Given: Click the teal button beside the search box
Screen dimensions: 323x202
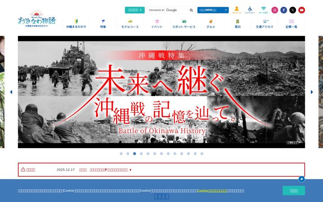Looking at the screenshot, I should 135,10.
